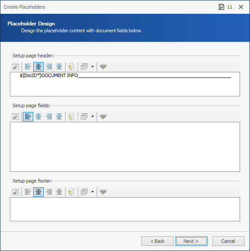Expand table dropdown arrow in header toolbar
This screenshot has height=251, width=250.
(x=93, y=67)
